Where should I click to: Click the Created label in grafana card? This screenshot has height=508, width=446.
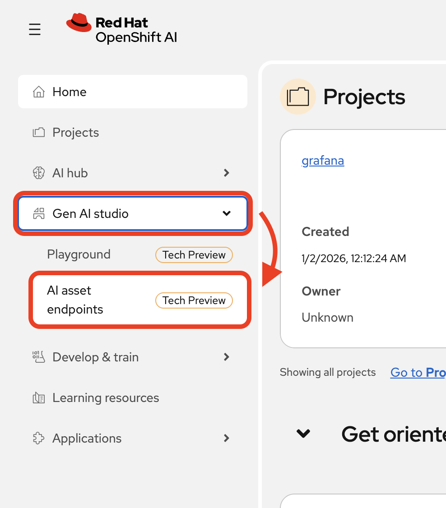coord(325,231)
